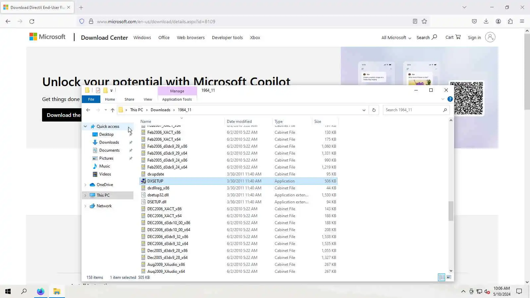
Task: Click the Explorer Help question mark icon
Action: [x=450, y=99]
